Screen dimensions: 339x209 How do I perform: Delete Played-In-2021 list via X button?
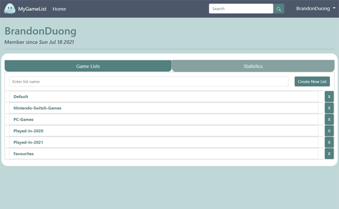coord(329,142)
